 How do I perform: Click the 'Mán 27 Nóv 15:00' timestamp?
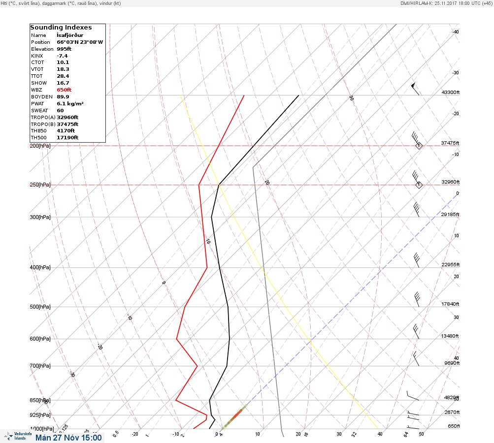pyautogui.click(x=68, y=438)
